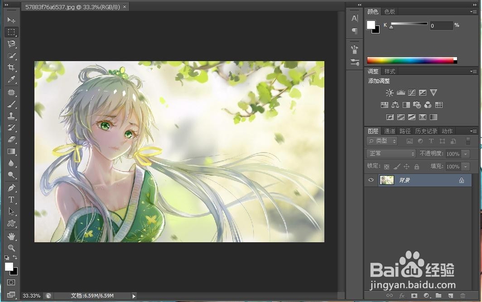Switch to the 样式 tab
This screenshot has height=302, width=482.
389,72
